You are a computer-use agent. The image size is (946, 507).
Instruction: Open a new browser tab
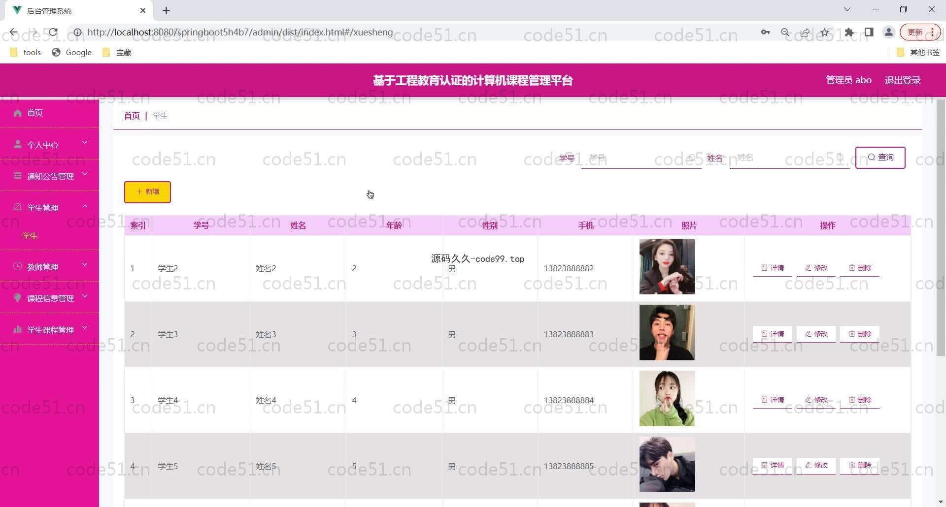[x=167, y=10]
